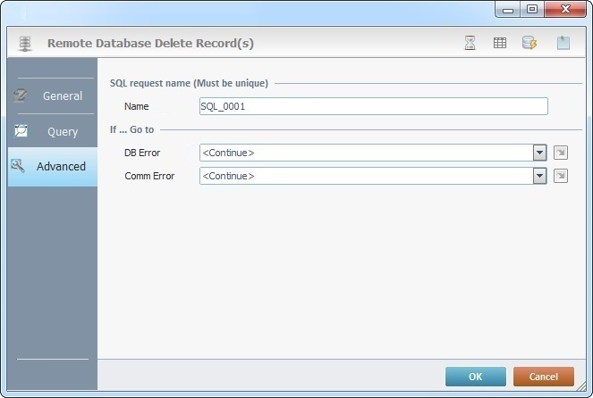Click the database lightning bolt icon
Viewport: 593px width, 398px height.
tap(529, 43)
